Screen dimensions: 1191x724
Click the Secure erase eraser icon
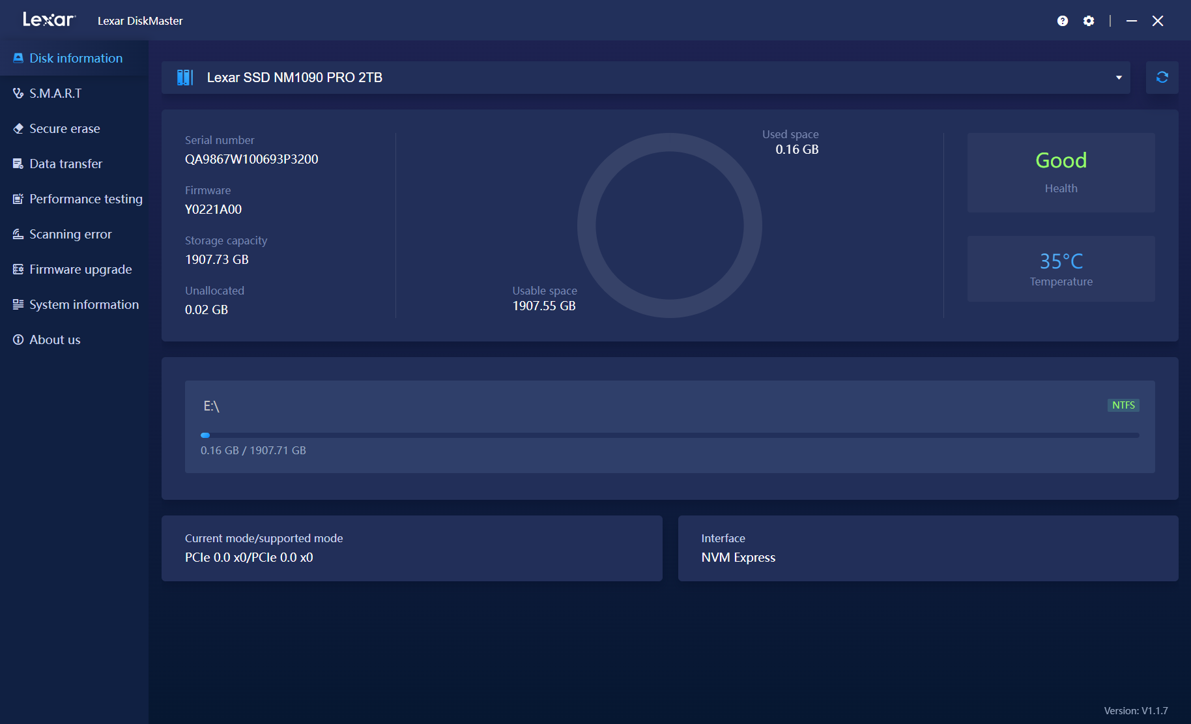(x=18, y=128)
